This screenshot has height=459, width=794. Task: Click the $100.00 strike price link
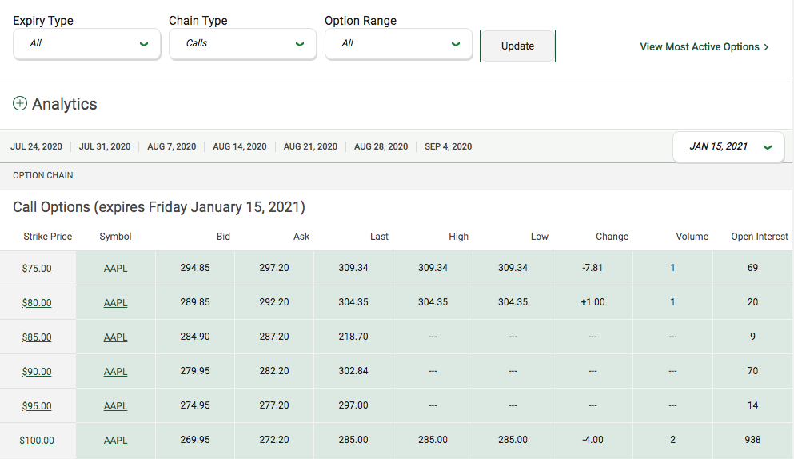coord(37,441)
